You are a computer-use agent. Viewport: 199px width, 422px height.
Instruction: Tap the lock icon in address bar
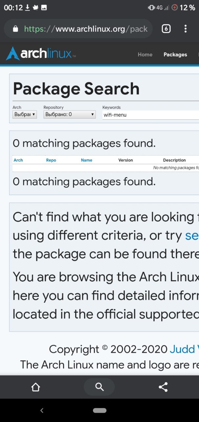click(x=15, y=29)
